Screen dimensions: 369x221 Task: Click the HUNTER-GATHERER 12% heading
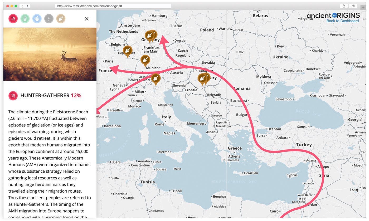tap(51, 96)
